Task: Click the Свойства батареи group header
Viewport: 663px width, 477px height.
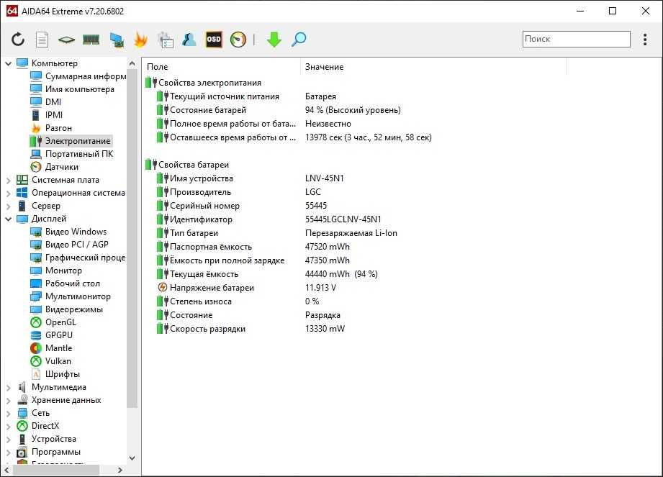Action: 187,165
